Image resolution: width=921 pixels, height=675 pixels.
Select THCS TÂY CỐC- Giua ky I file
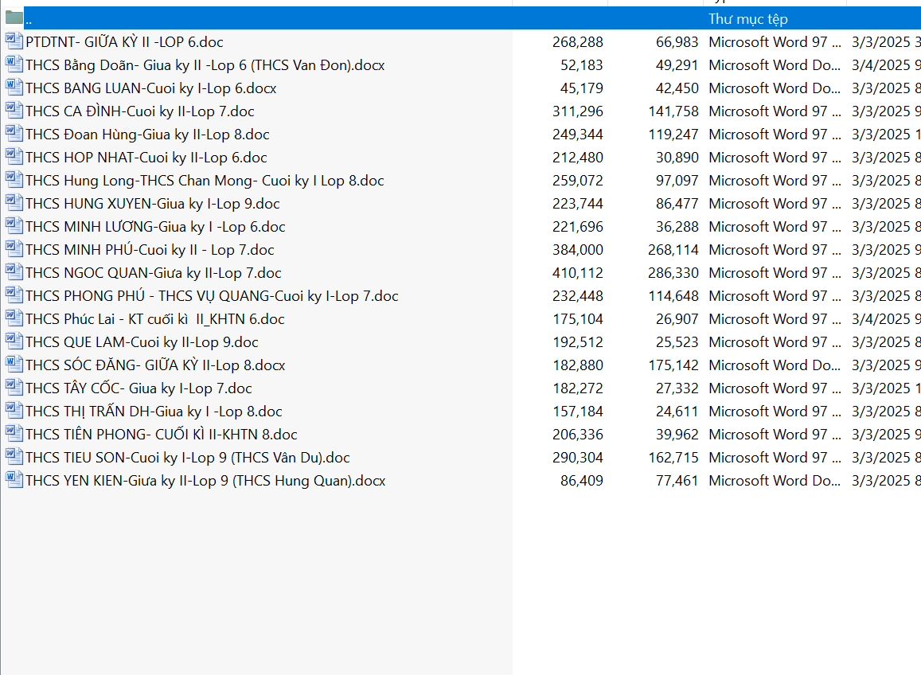(x=139, y=388)
